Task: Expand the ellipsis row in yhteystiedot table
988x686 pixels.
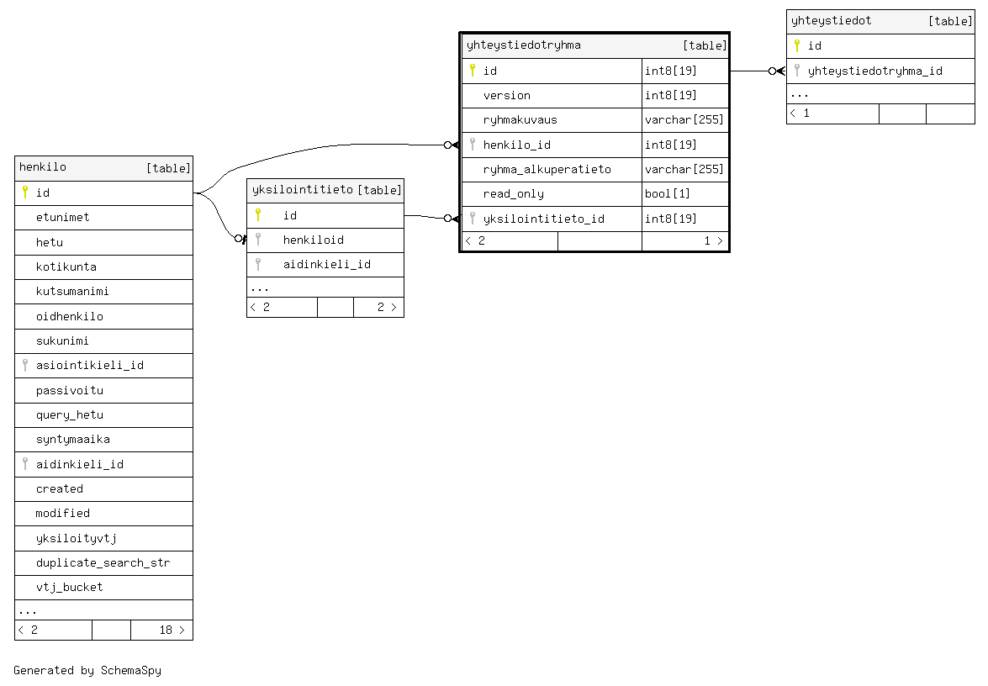Action: 800,94
